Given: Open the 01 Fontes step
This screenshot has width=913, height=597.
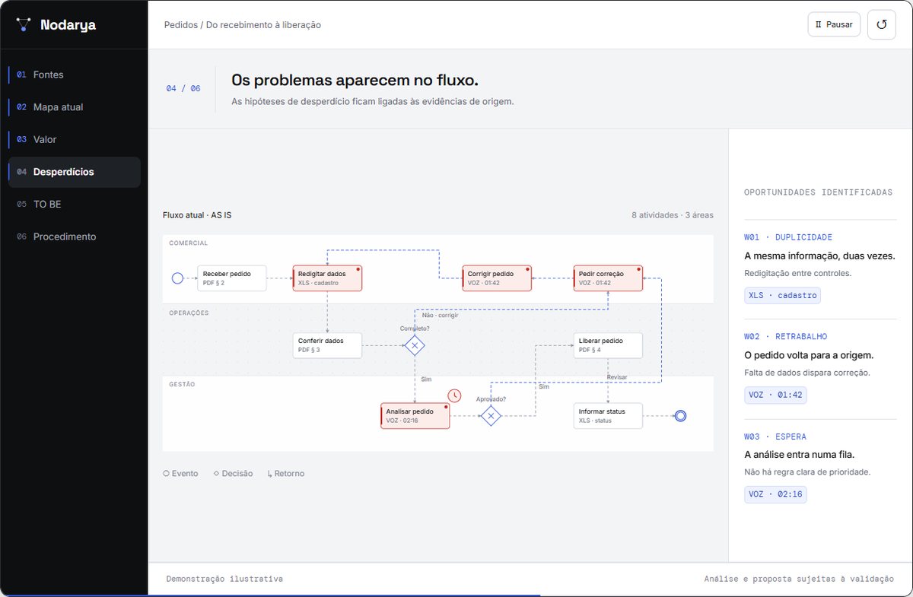Looking at the screenshot, I should 74,75.
